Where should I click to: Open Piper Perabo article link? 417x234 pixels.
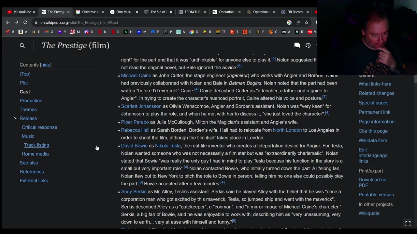135,122
